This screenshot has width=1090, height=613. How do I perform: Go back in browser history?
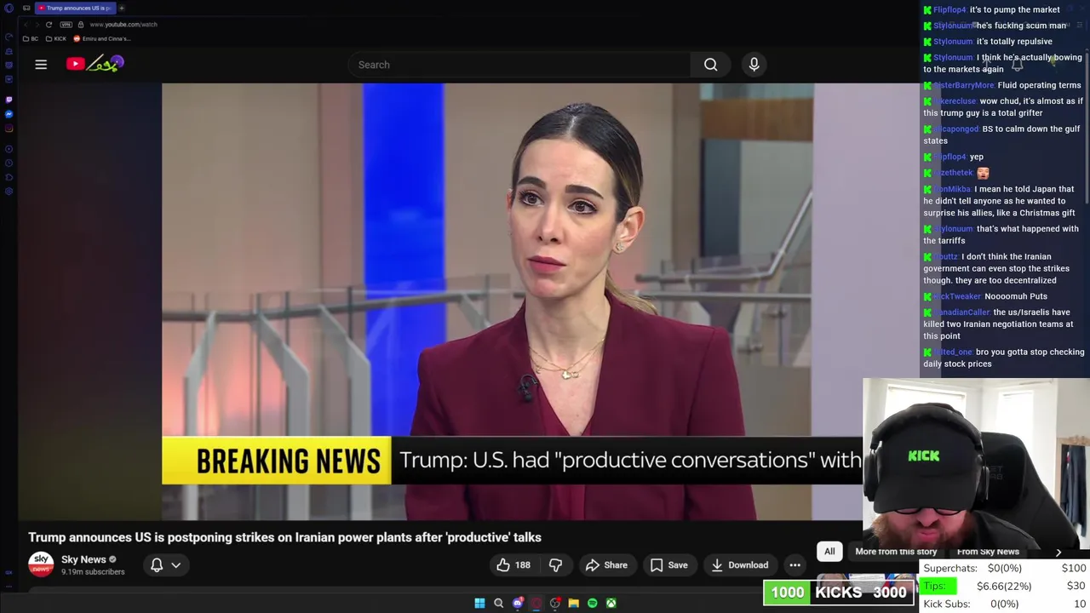[x=26, y=25]
